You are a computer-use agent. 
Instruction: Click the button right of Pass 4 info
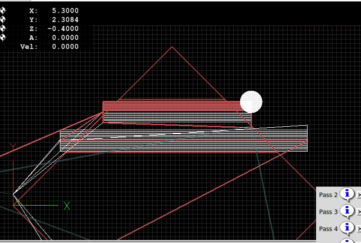tap(359, 229)
